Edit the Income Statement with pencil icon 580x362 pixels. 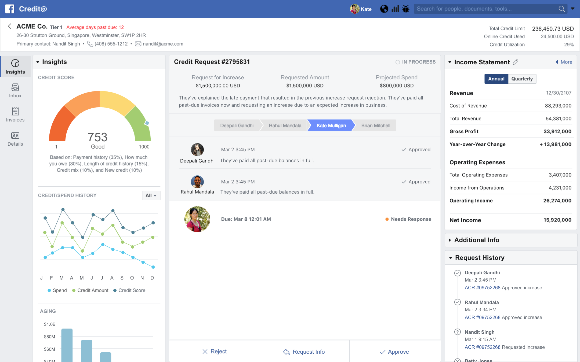pyautogui.click(x=515, y=62)
